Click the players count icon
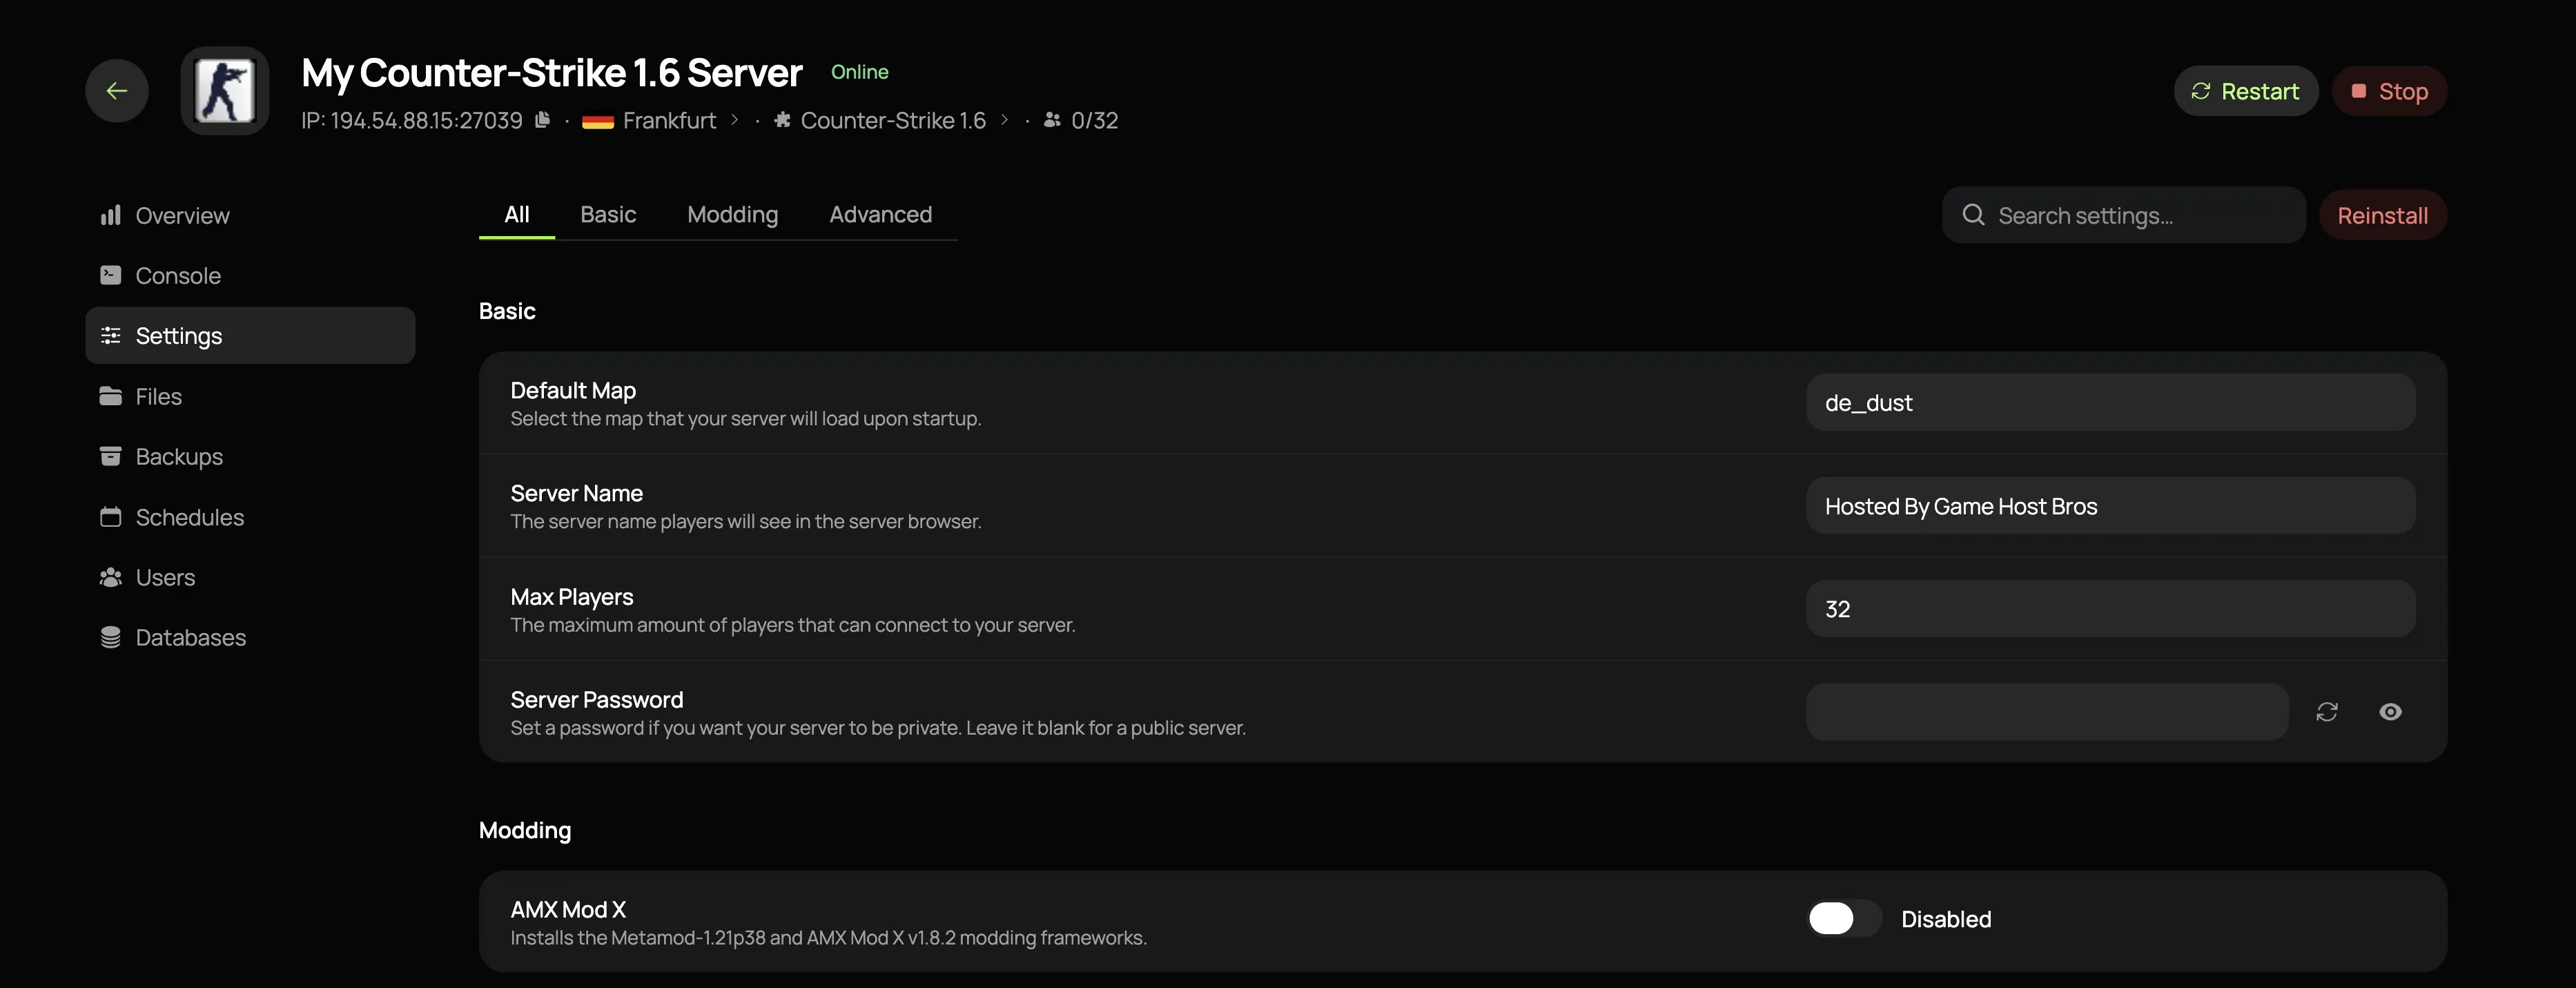Image resolution: width=2576 pixels, height=988 pixels. tap(1052, 120)
